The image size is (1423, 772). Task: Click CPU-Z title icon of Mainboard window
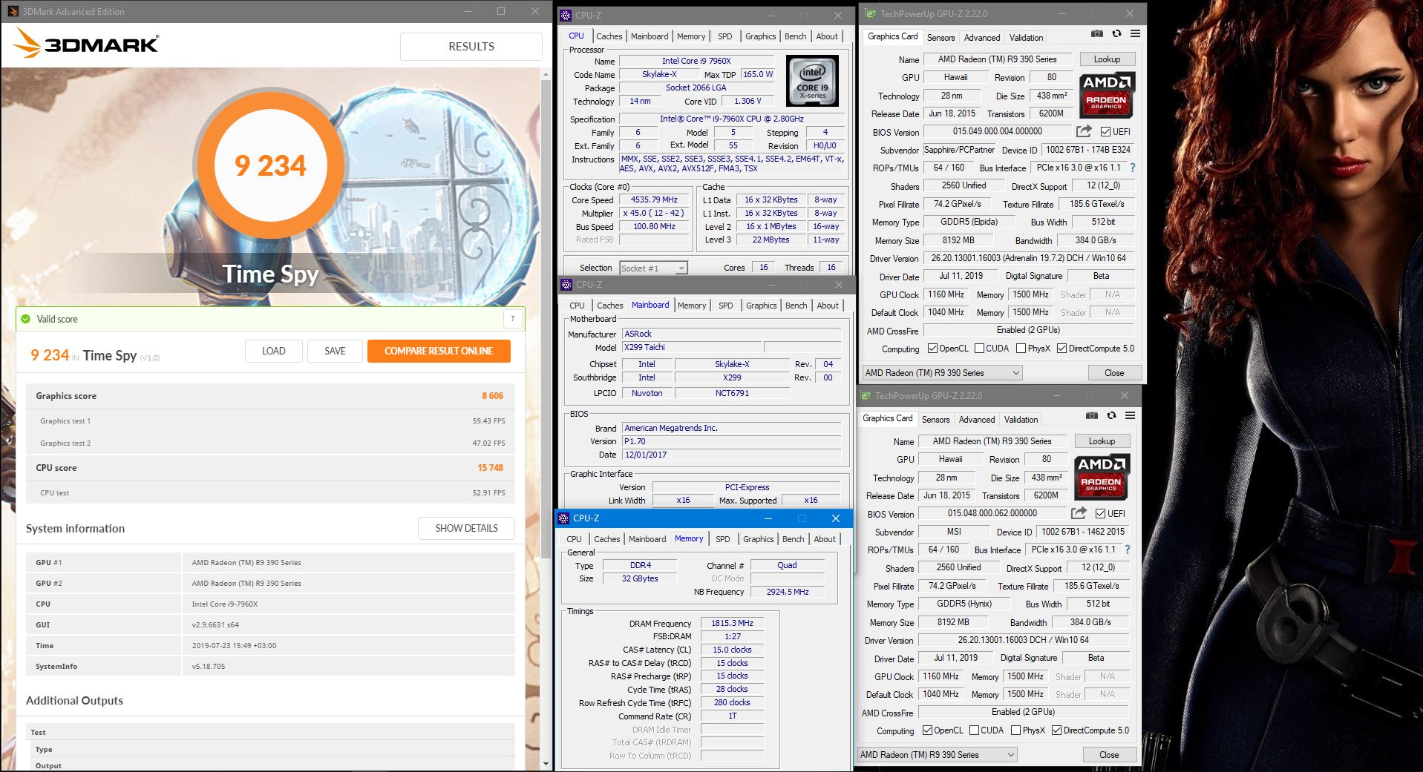[x=566, y=285]
